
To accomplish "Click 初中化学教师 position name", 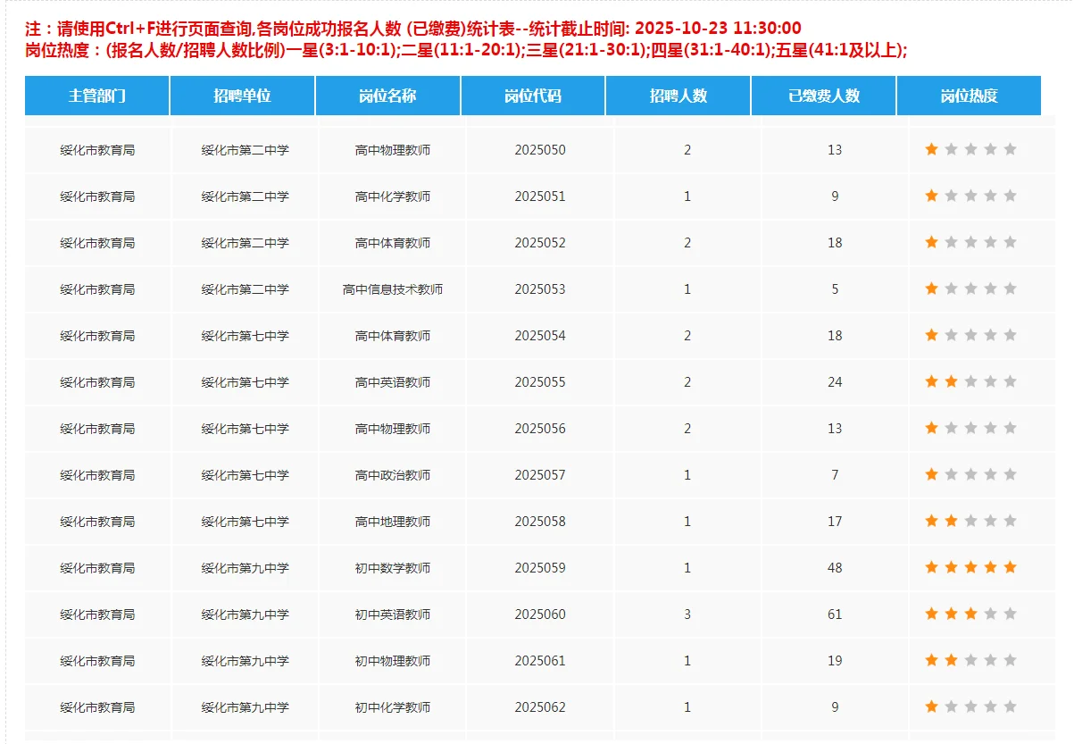I will coord(393,707).
